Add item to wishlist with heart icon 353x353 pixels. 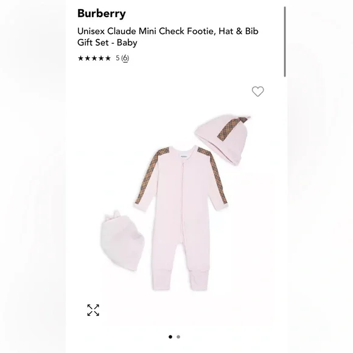tap(258, 91)
